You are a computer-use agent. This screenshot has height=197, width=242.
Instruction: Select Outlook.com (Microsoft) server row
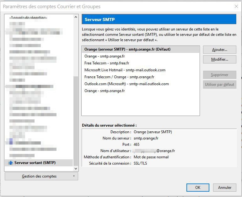pyautogui.click(x=140, y=84)
